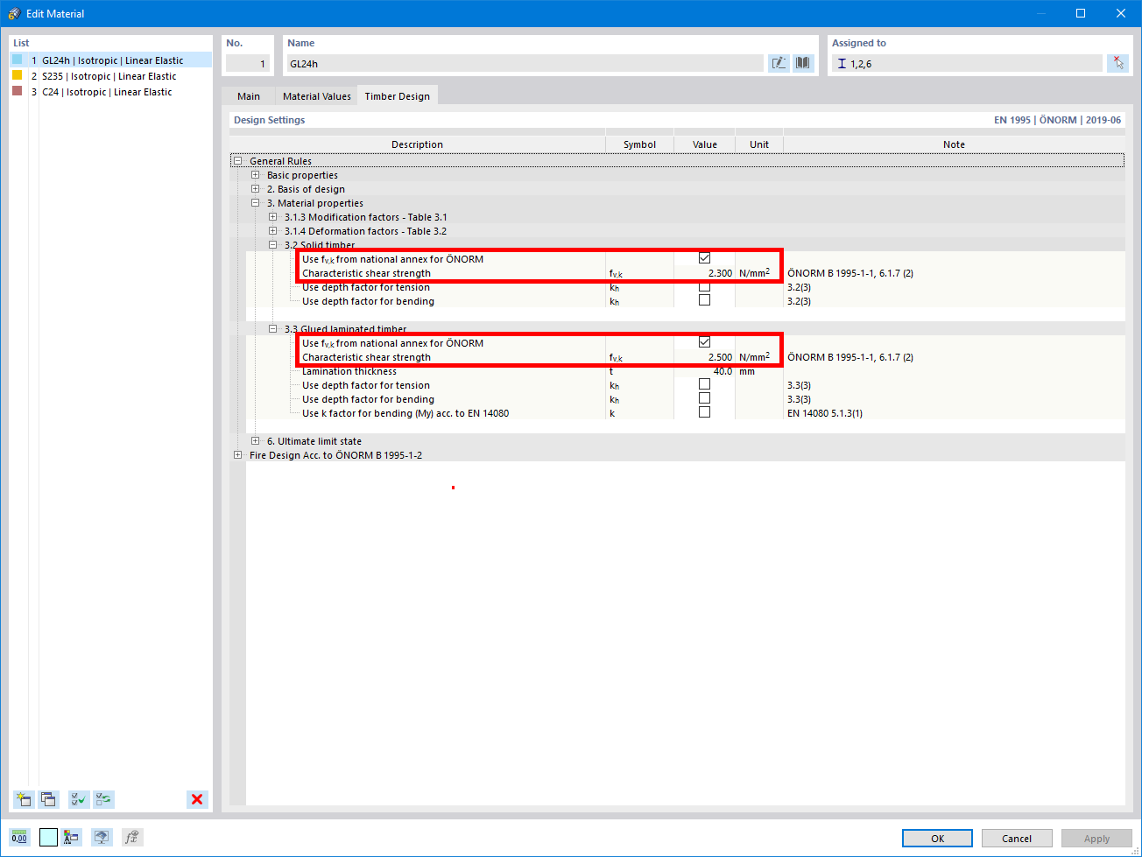This screenshot has height=857, width=1142.
Task: Click the Symbol column header
Action: pyautogui.click(x=639, y=144)
